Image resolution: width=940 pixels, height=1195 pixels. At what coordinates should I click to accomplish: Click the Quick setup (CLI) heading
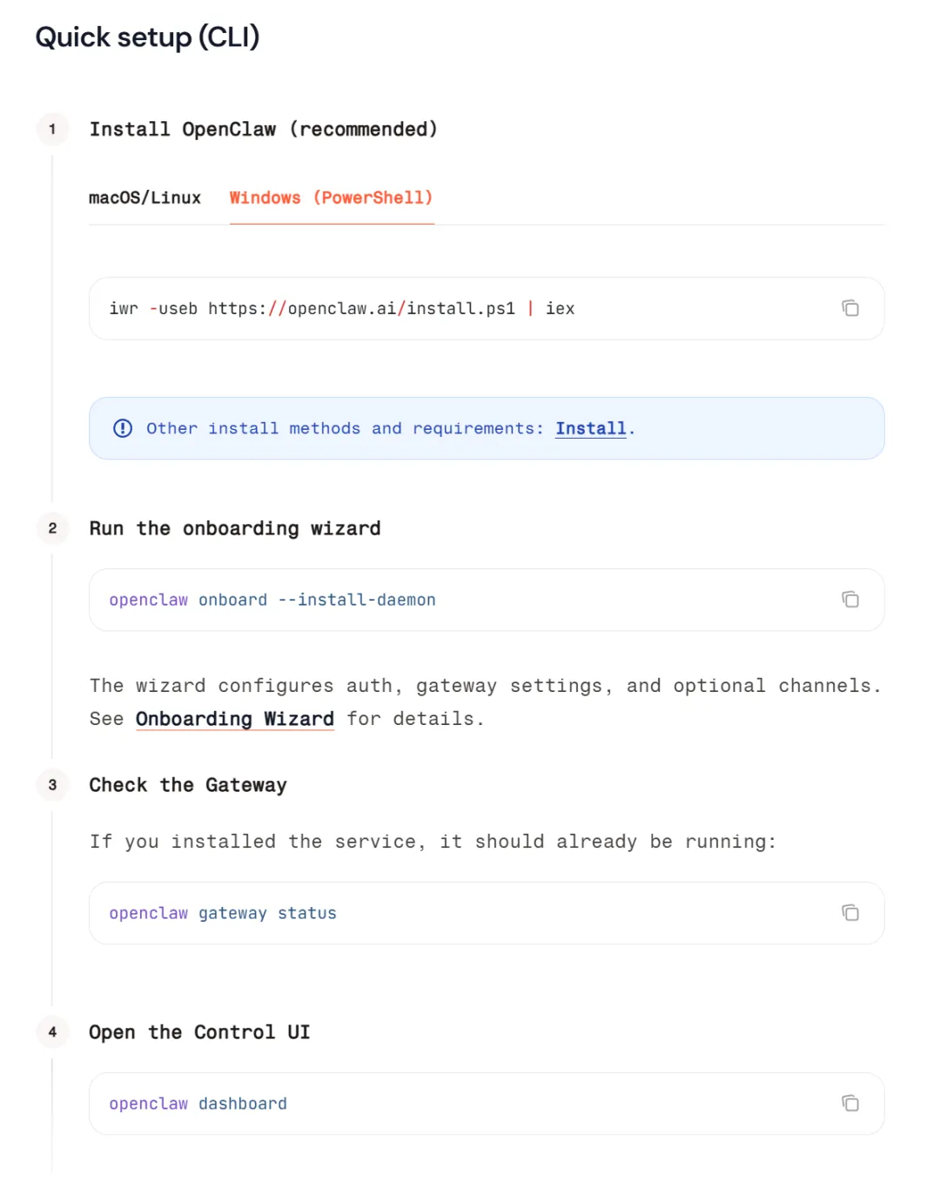tap(147, 37)
